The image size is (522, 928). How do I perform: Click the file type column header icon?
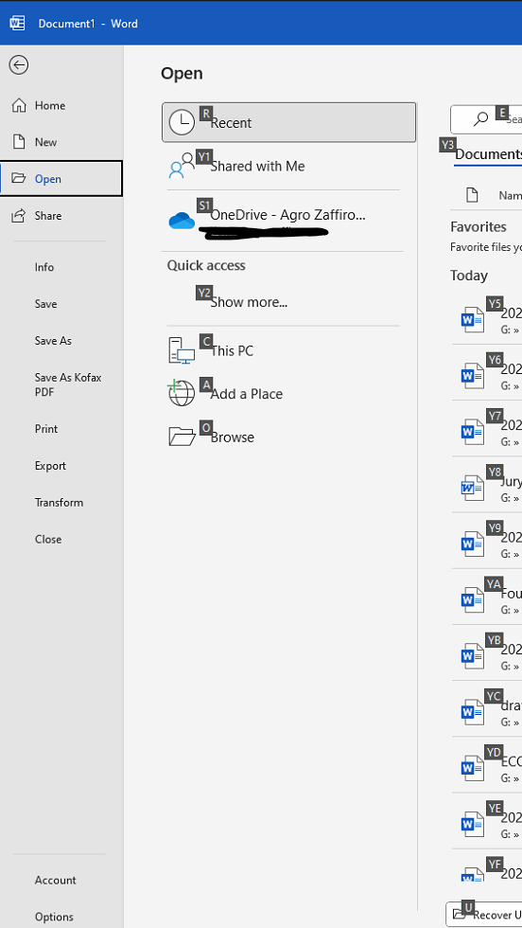472,195
